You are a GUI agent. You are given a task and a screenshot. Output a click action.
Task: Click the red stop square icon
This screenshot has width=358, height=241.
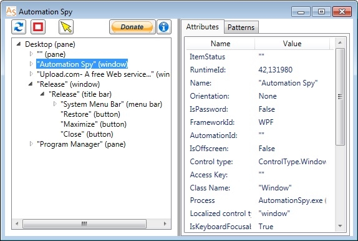[38, 27]
